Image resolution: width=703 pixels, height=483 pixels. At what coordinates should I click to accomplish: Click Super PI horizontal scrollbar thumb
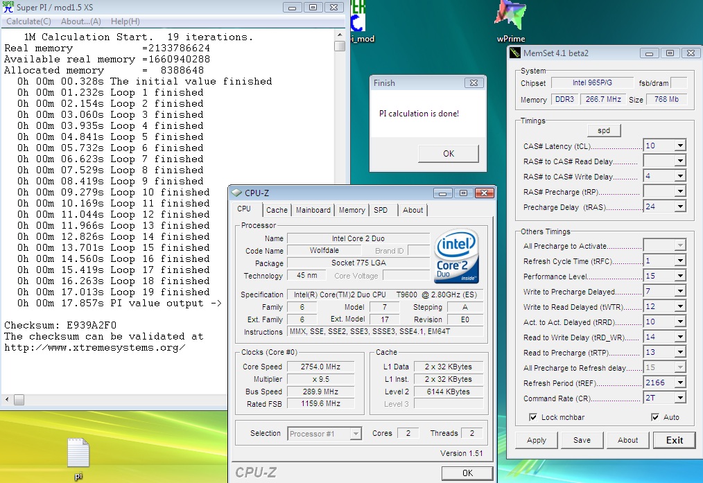(x=19, y=399)
